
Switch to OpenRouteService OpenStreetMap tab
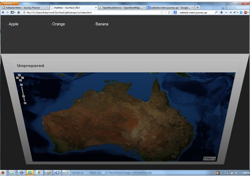122,8
